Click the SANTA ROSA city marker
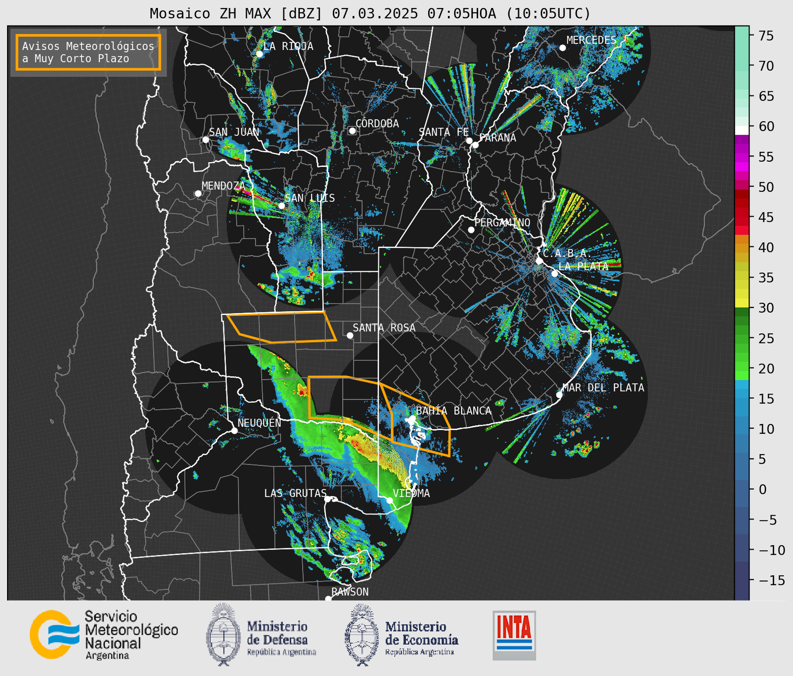This screenshot has height=676, width=793. [x=350, y=335]
